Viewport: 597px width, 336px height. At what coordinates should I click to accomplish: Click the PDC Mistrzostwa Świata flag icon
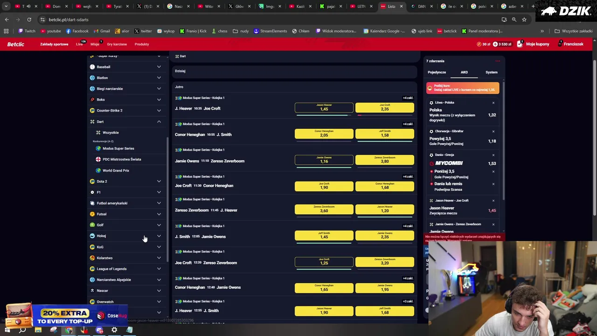[98, 159]
